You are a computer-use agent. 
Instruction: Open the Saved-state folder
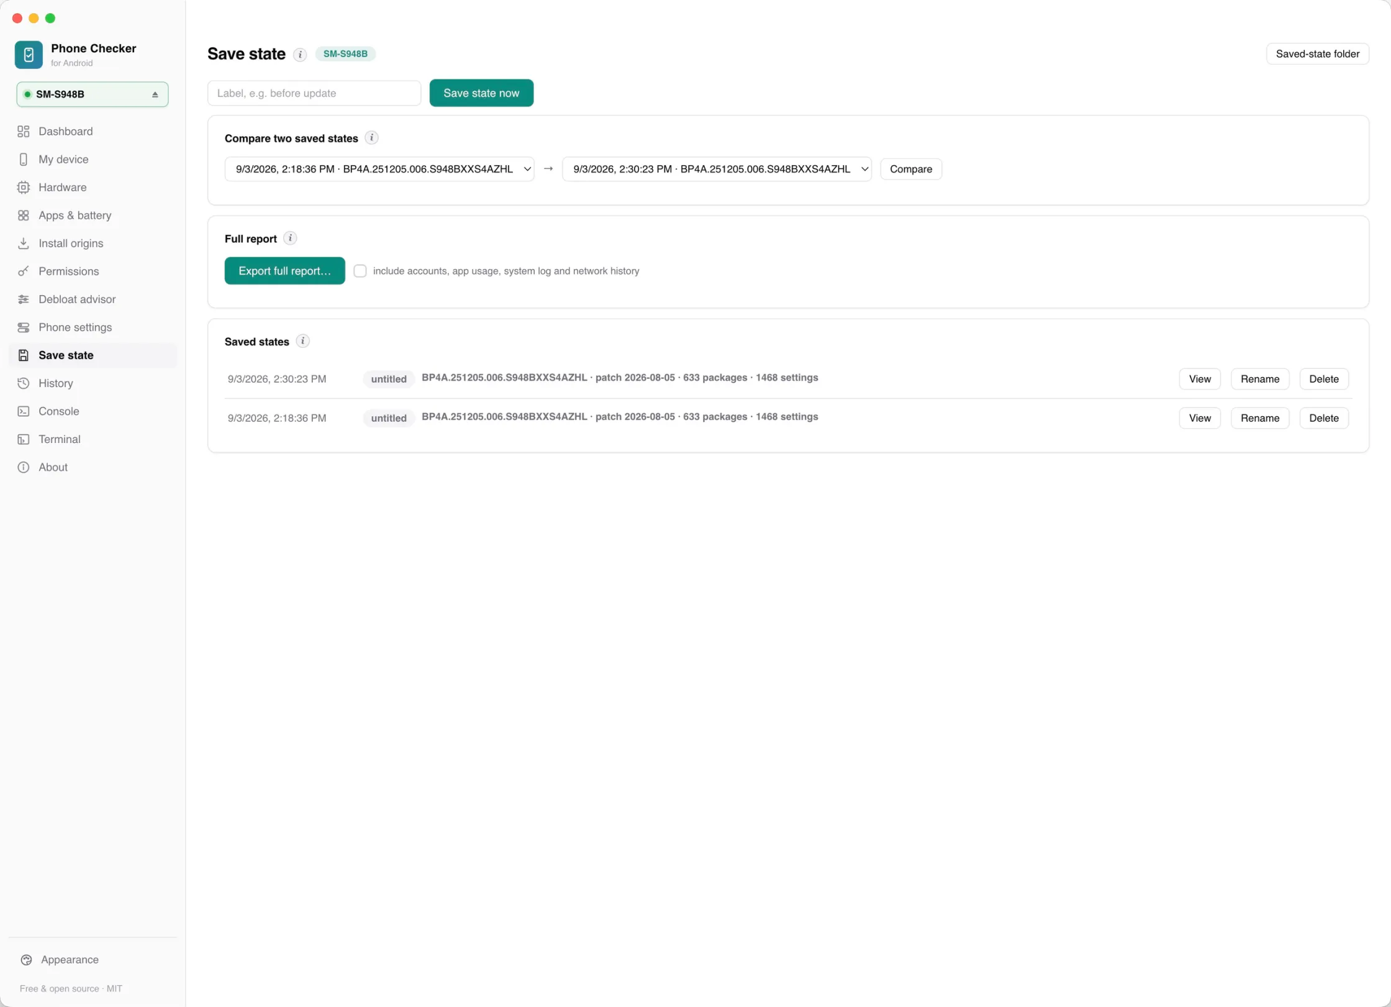(x=1317, y=54)
